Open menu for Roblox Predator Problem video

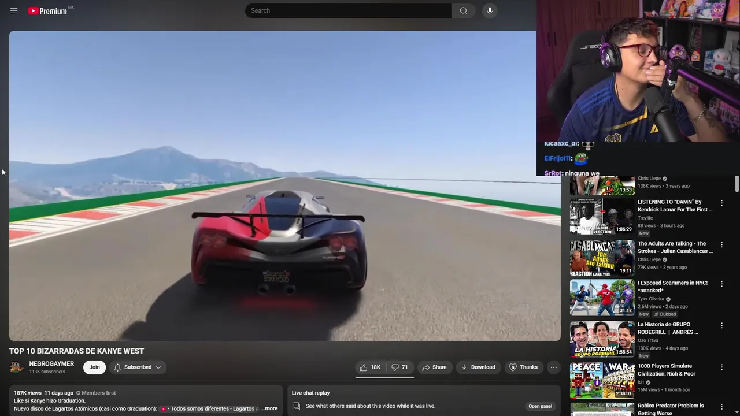coord(721,407)
